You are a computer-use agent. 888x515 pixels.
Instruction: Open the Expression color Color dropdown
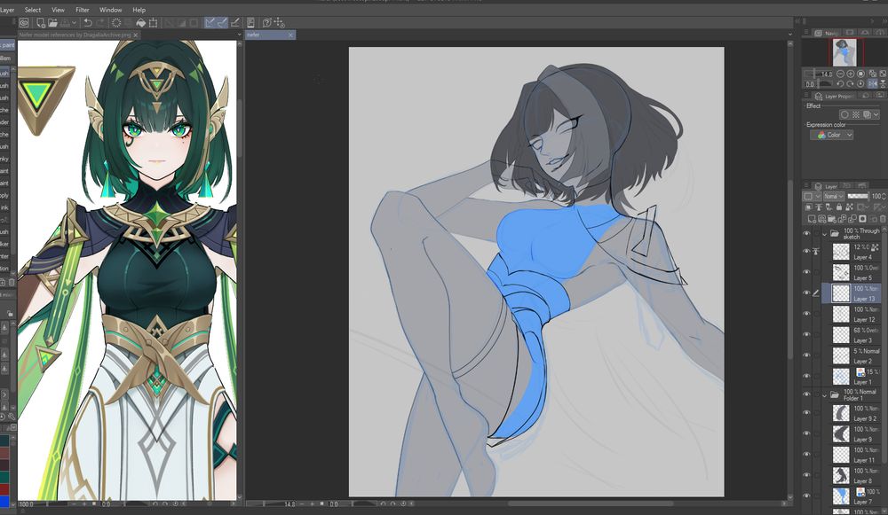pos(831,135)
